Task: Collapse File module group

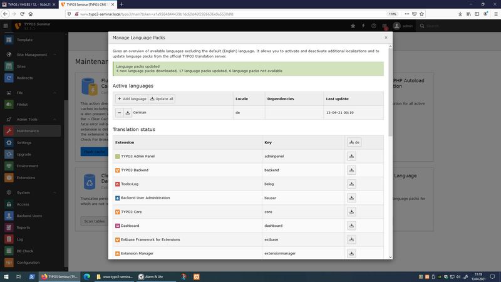Action: (32, 93)
